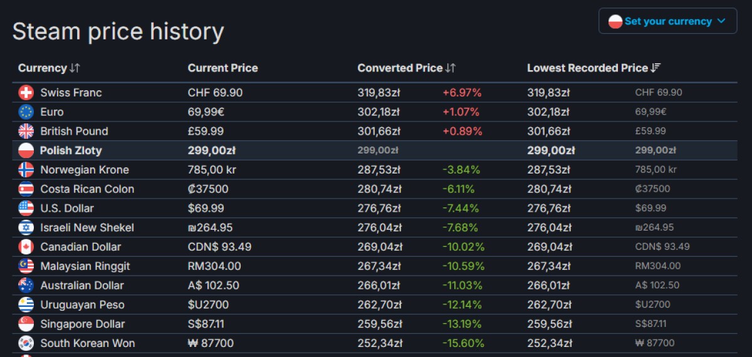Click the Current Price column header

(x=223, y=68)
